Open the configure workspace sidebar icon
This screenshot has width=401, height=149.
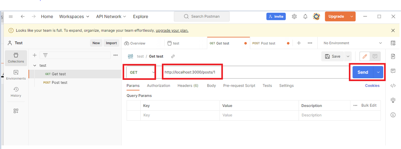coord(16,111)
